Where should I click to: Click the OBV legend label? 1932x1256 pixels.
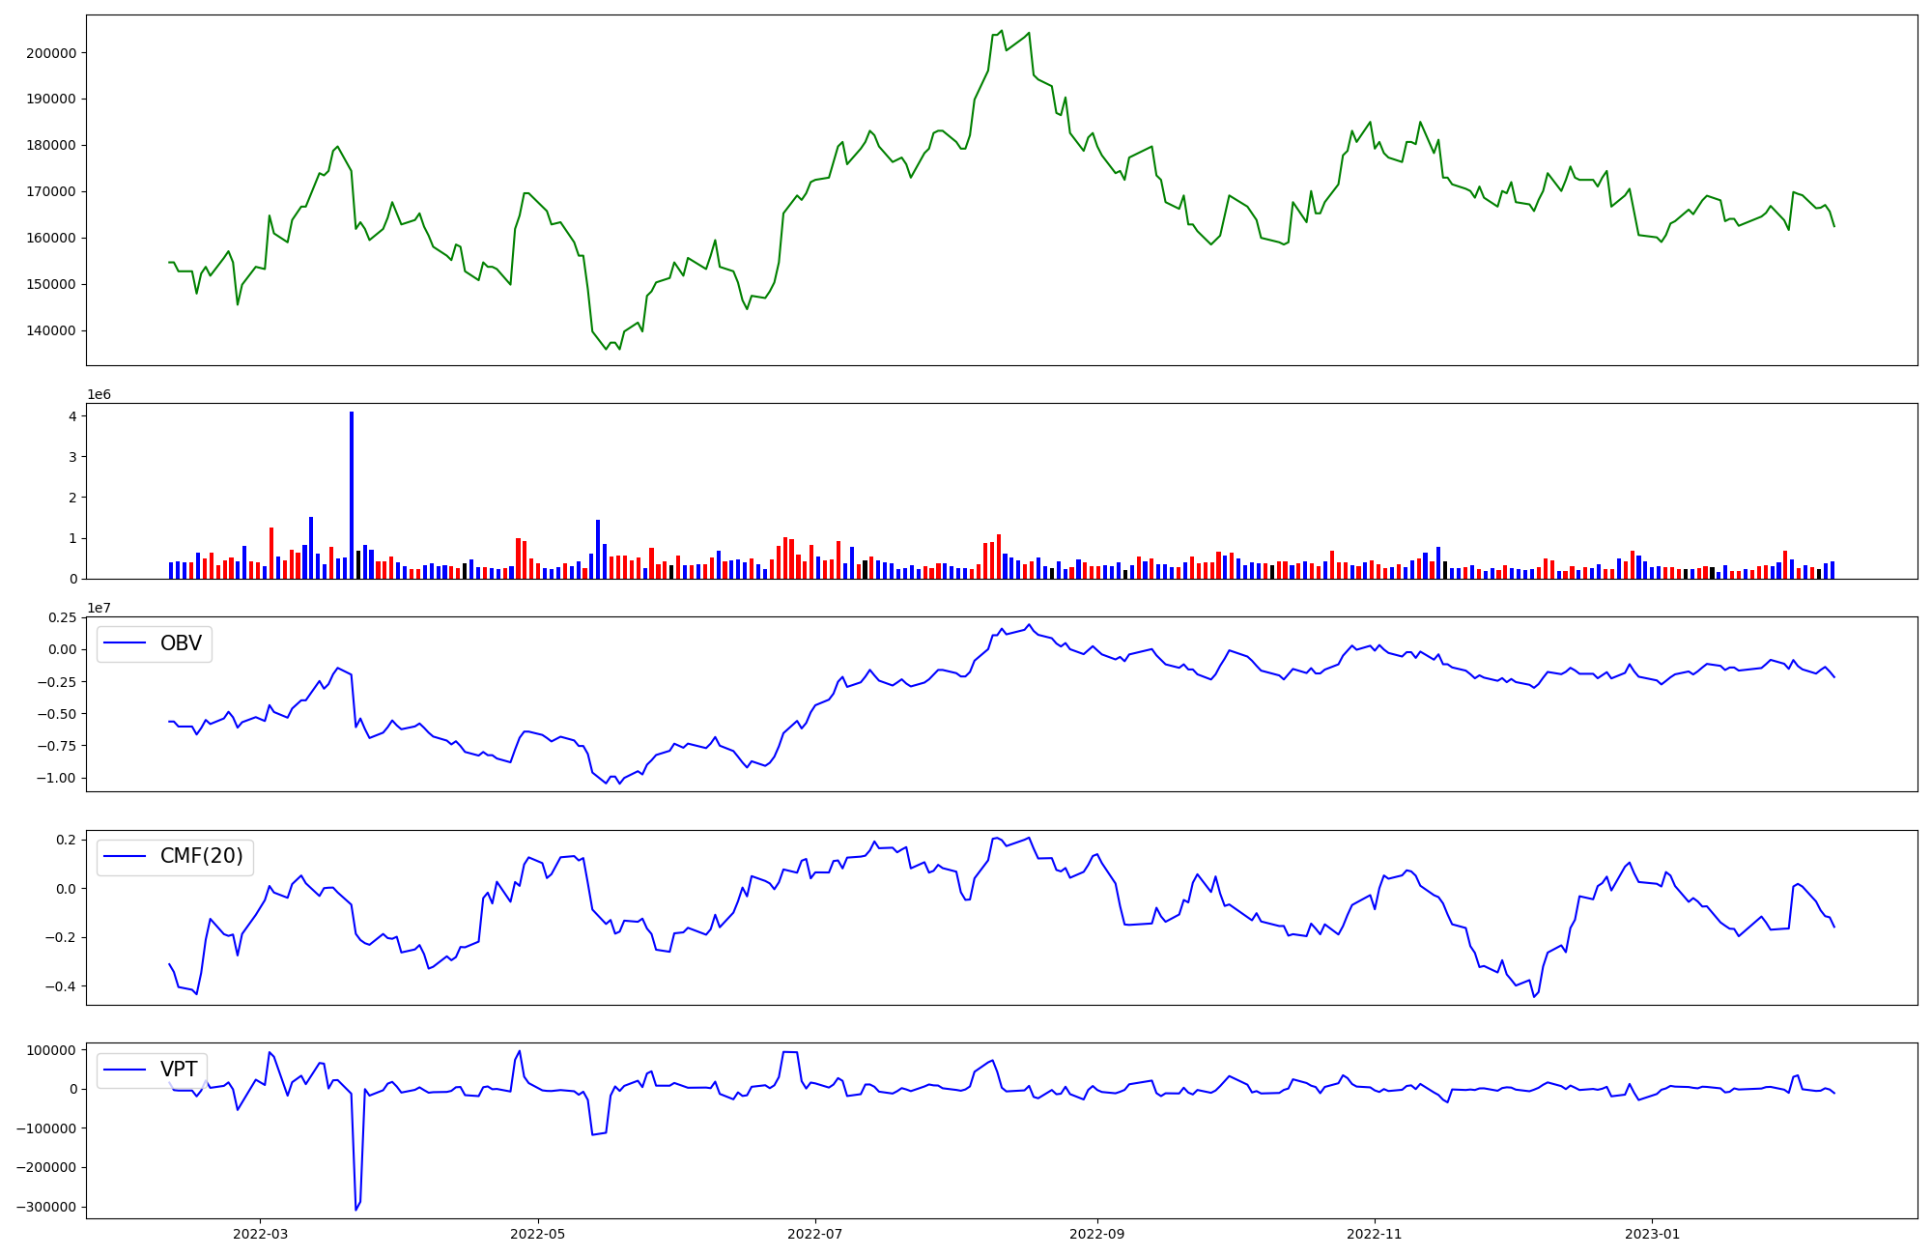pyautogui.click(x=181, y=643)
